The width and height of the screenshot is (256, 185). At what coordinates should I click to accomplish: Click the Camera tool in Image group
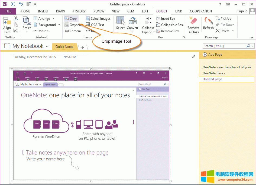tap(73, 31)
